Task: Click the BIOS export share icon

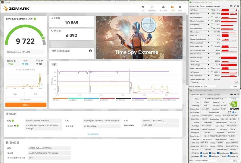Action: tap(230, 112)
